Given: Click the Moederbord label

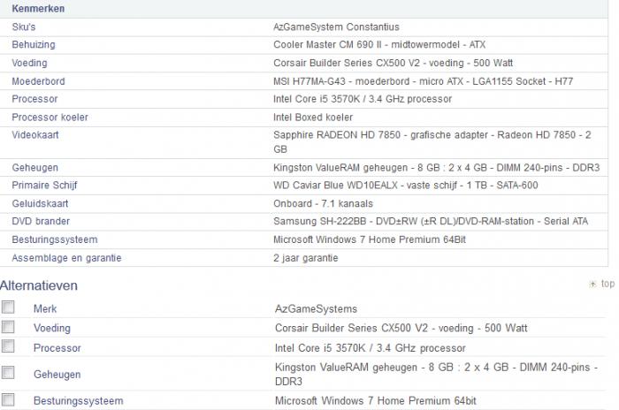Looking at the screenshot, I should pyautogui.click(x=38, y=81).
